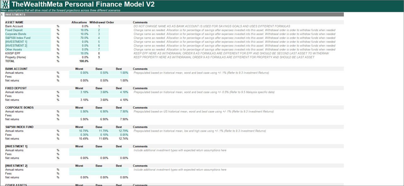Image resolution: width=404 pixels, height=186 pixels.
Task: Click the [INVESTMENT 2] section header
Action: tap(16, 166)
